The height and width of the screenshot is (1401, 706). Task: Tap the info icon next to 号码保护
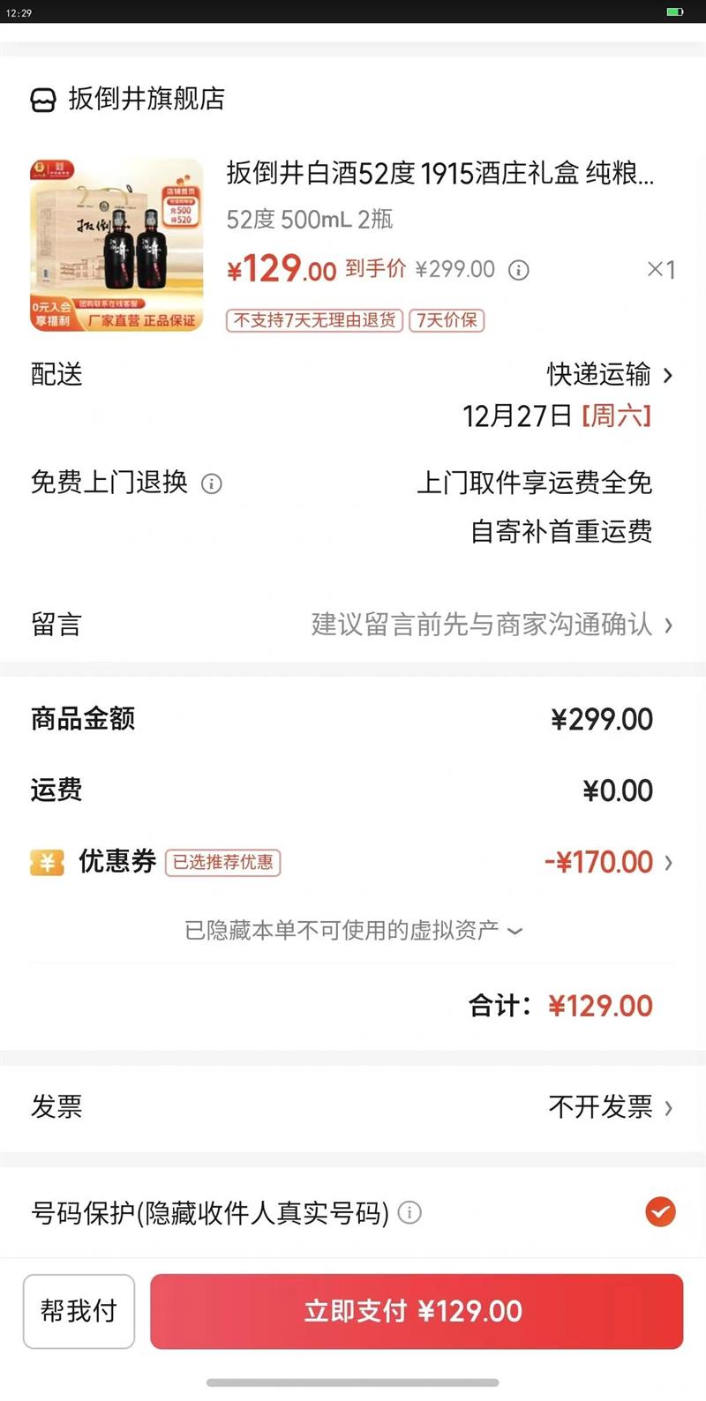[x=409, y=1213]
